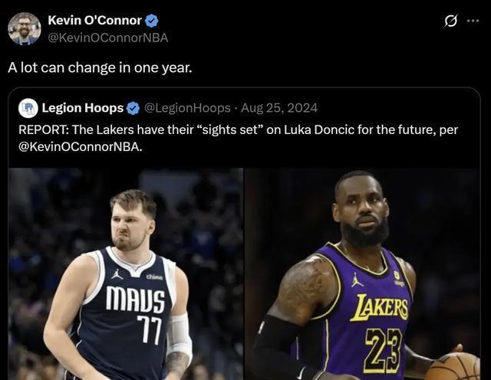This screenshot has width=491, height=380.
Task: Click the Legion Hoops avatar icon
Action: [x=28, y=108]
